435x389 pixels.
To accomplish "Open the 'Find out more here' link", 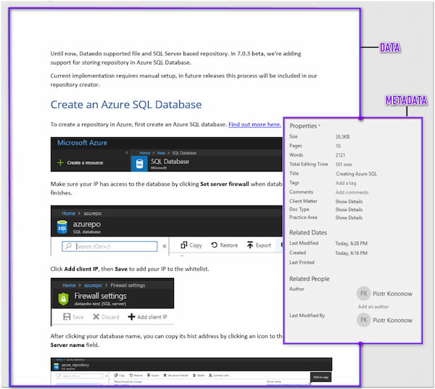I will [x=254, y=124].
